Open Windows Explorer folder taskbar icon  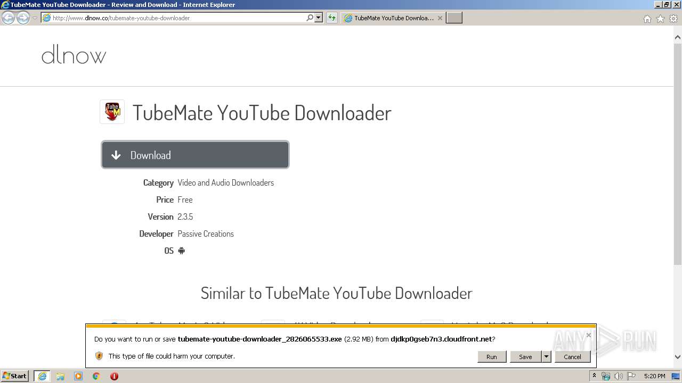coord(60,376)
